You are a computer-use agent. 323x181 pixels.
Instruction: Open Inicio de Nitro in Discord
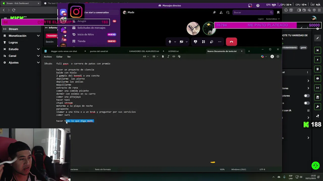tap(86, 34)
